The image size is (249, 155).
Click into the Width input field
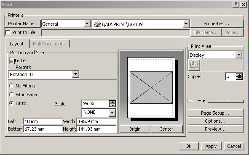click(x=96, y=121)
